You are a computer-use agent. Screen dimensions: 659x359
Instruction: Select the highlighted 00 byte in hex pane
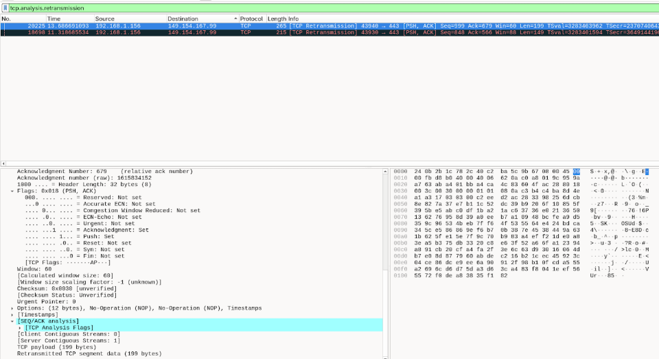click(576, 172)
